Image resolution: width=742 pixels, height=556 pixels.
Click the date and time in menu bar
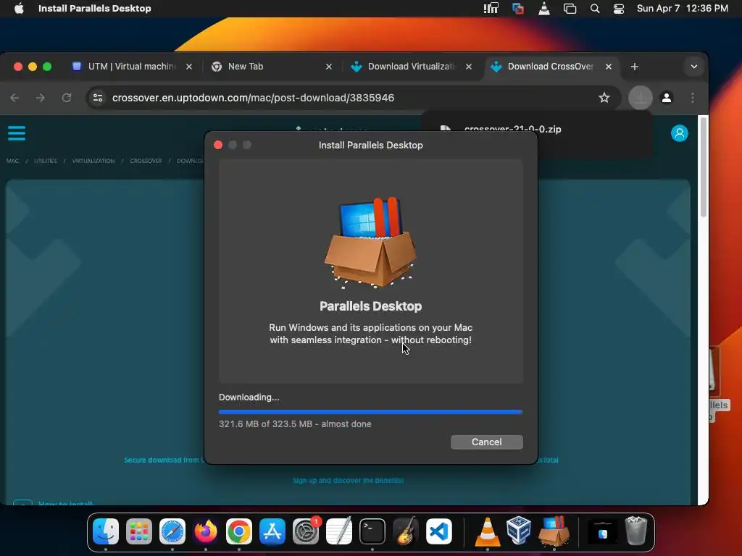(683, 9)
